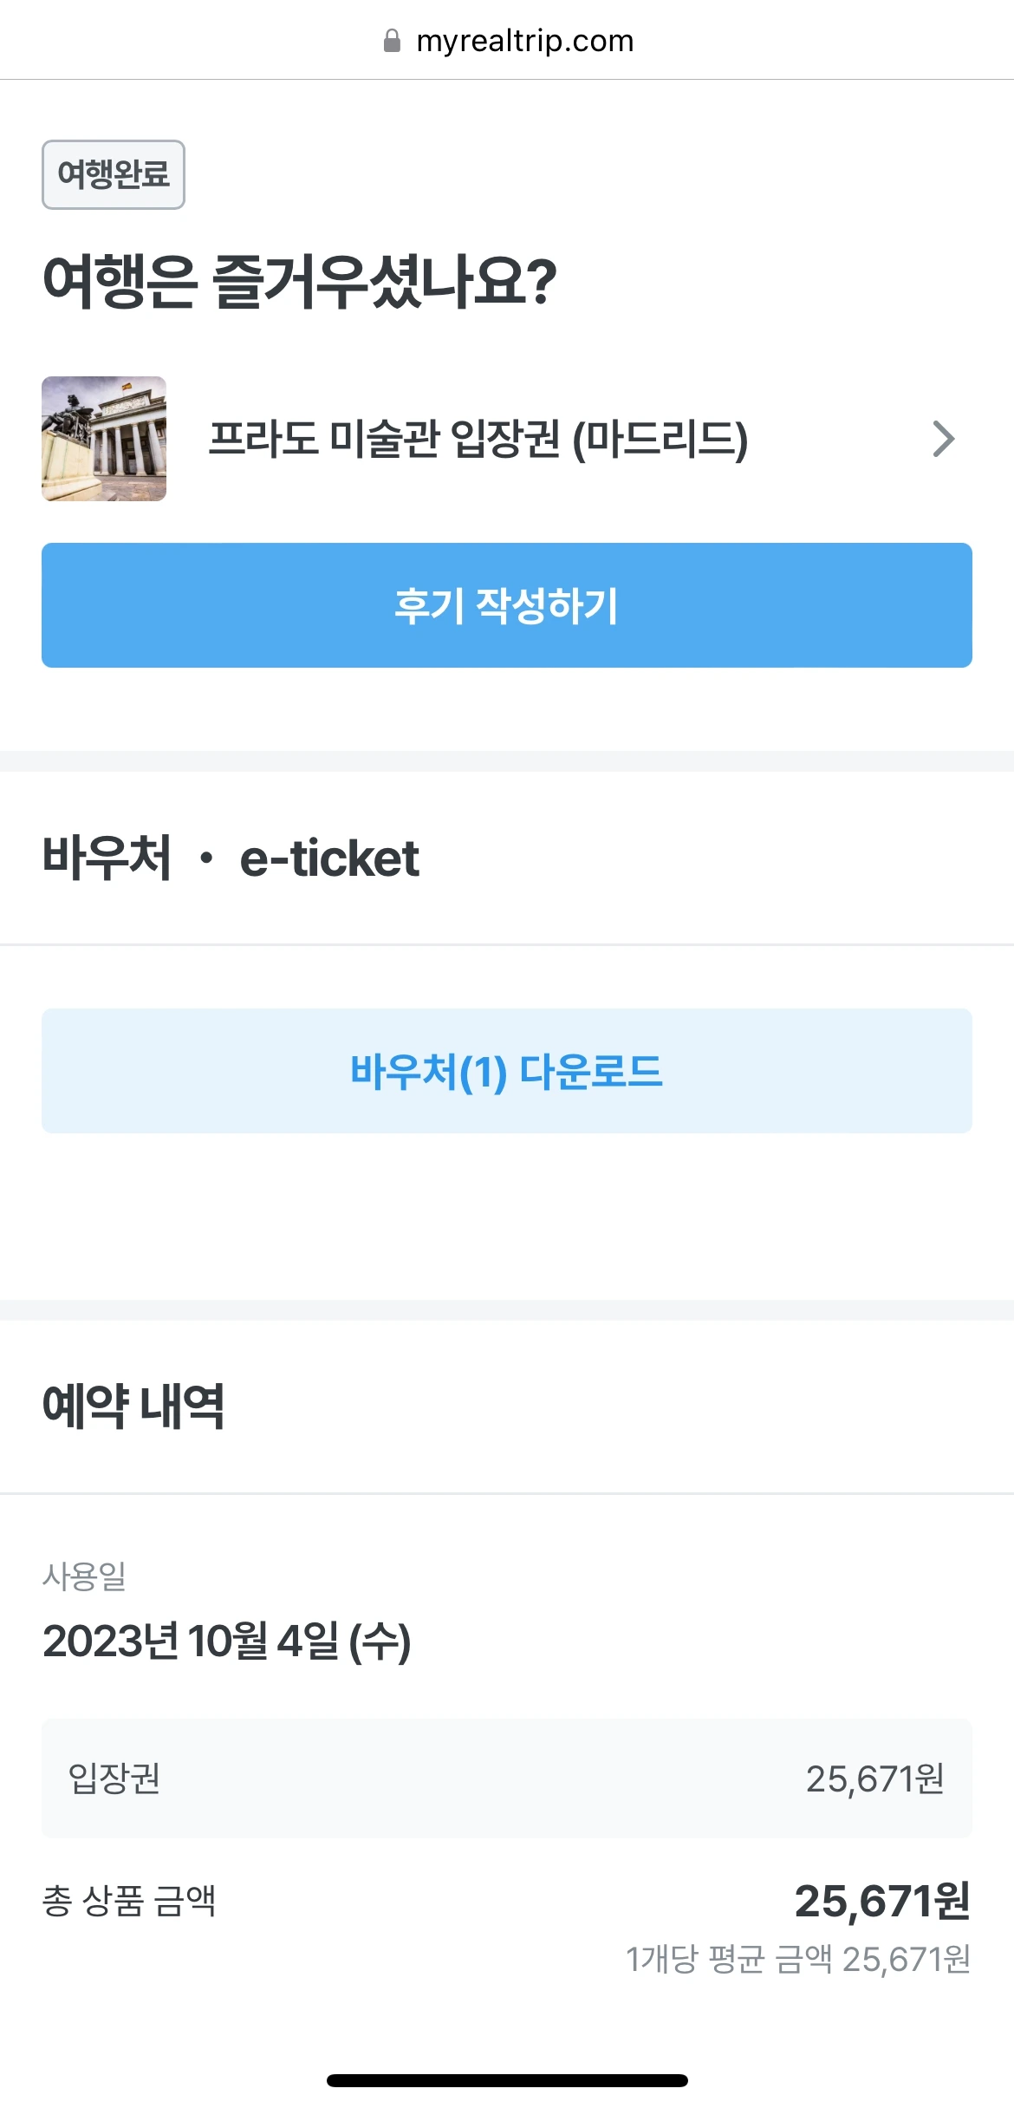1014x2108 pixels.
Task: Download voucher via 바우처(1) 다운로드 button
Action: pos(506,1071)
